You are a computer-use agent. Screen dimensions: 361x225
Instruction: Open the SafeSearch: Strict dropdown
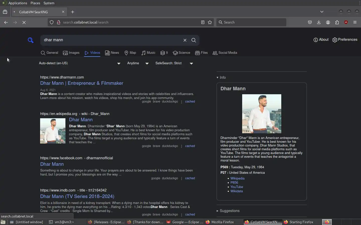click(174, 63)
